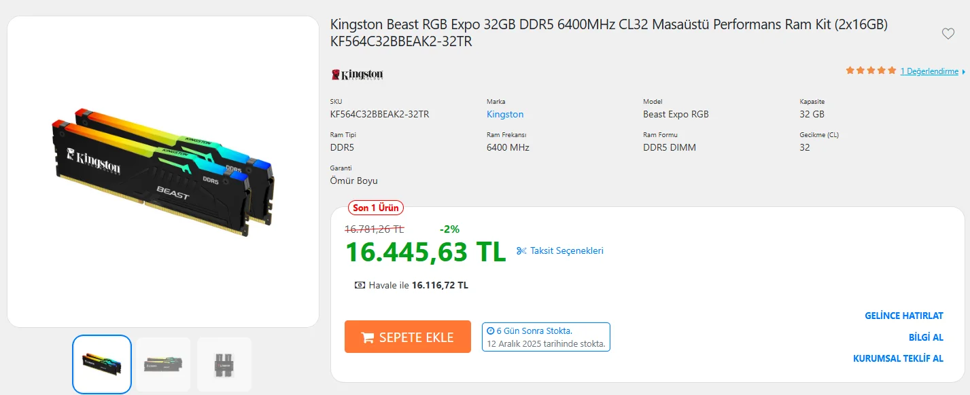This screenshot has width=970, height=395.
Task: Click the cash icon next to Havale ile
Action: pos(360,285)
